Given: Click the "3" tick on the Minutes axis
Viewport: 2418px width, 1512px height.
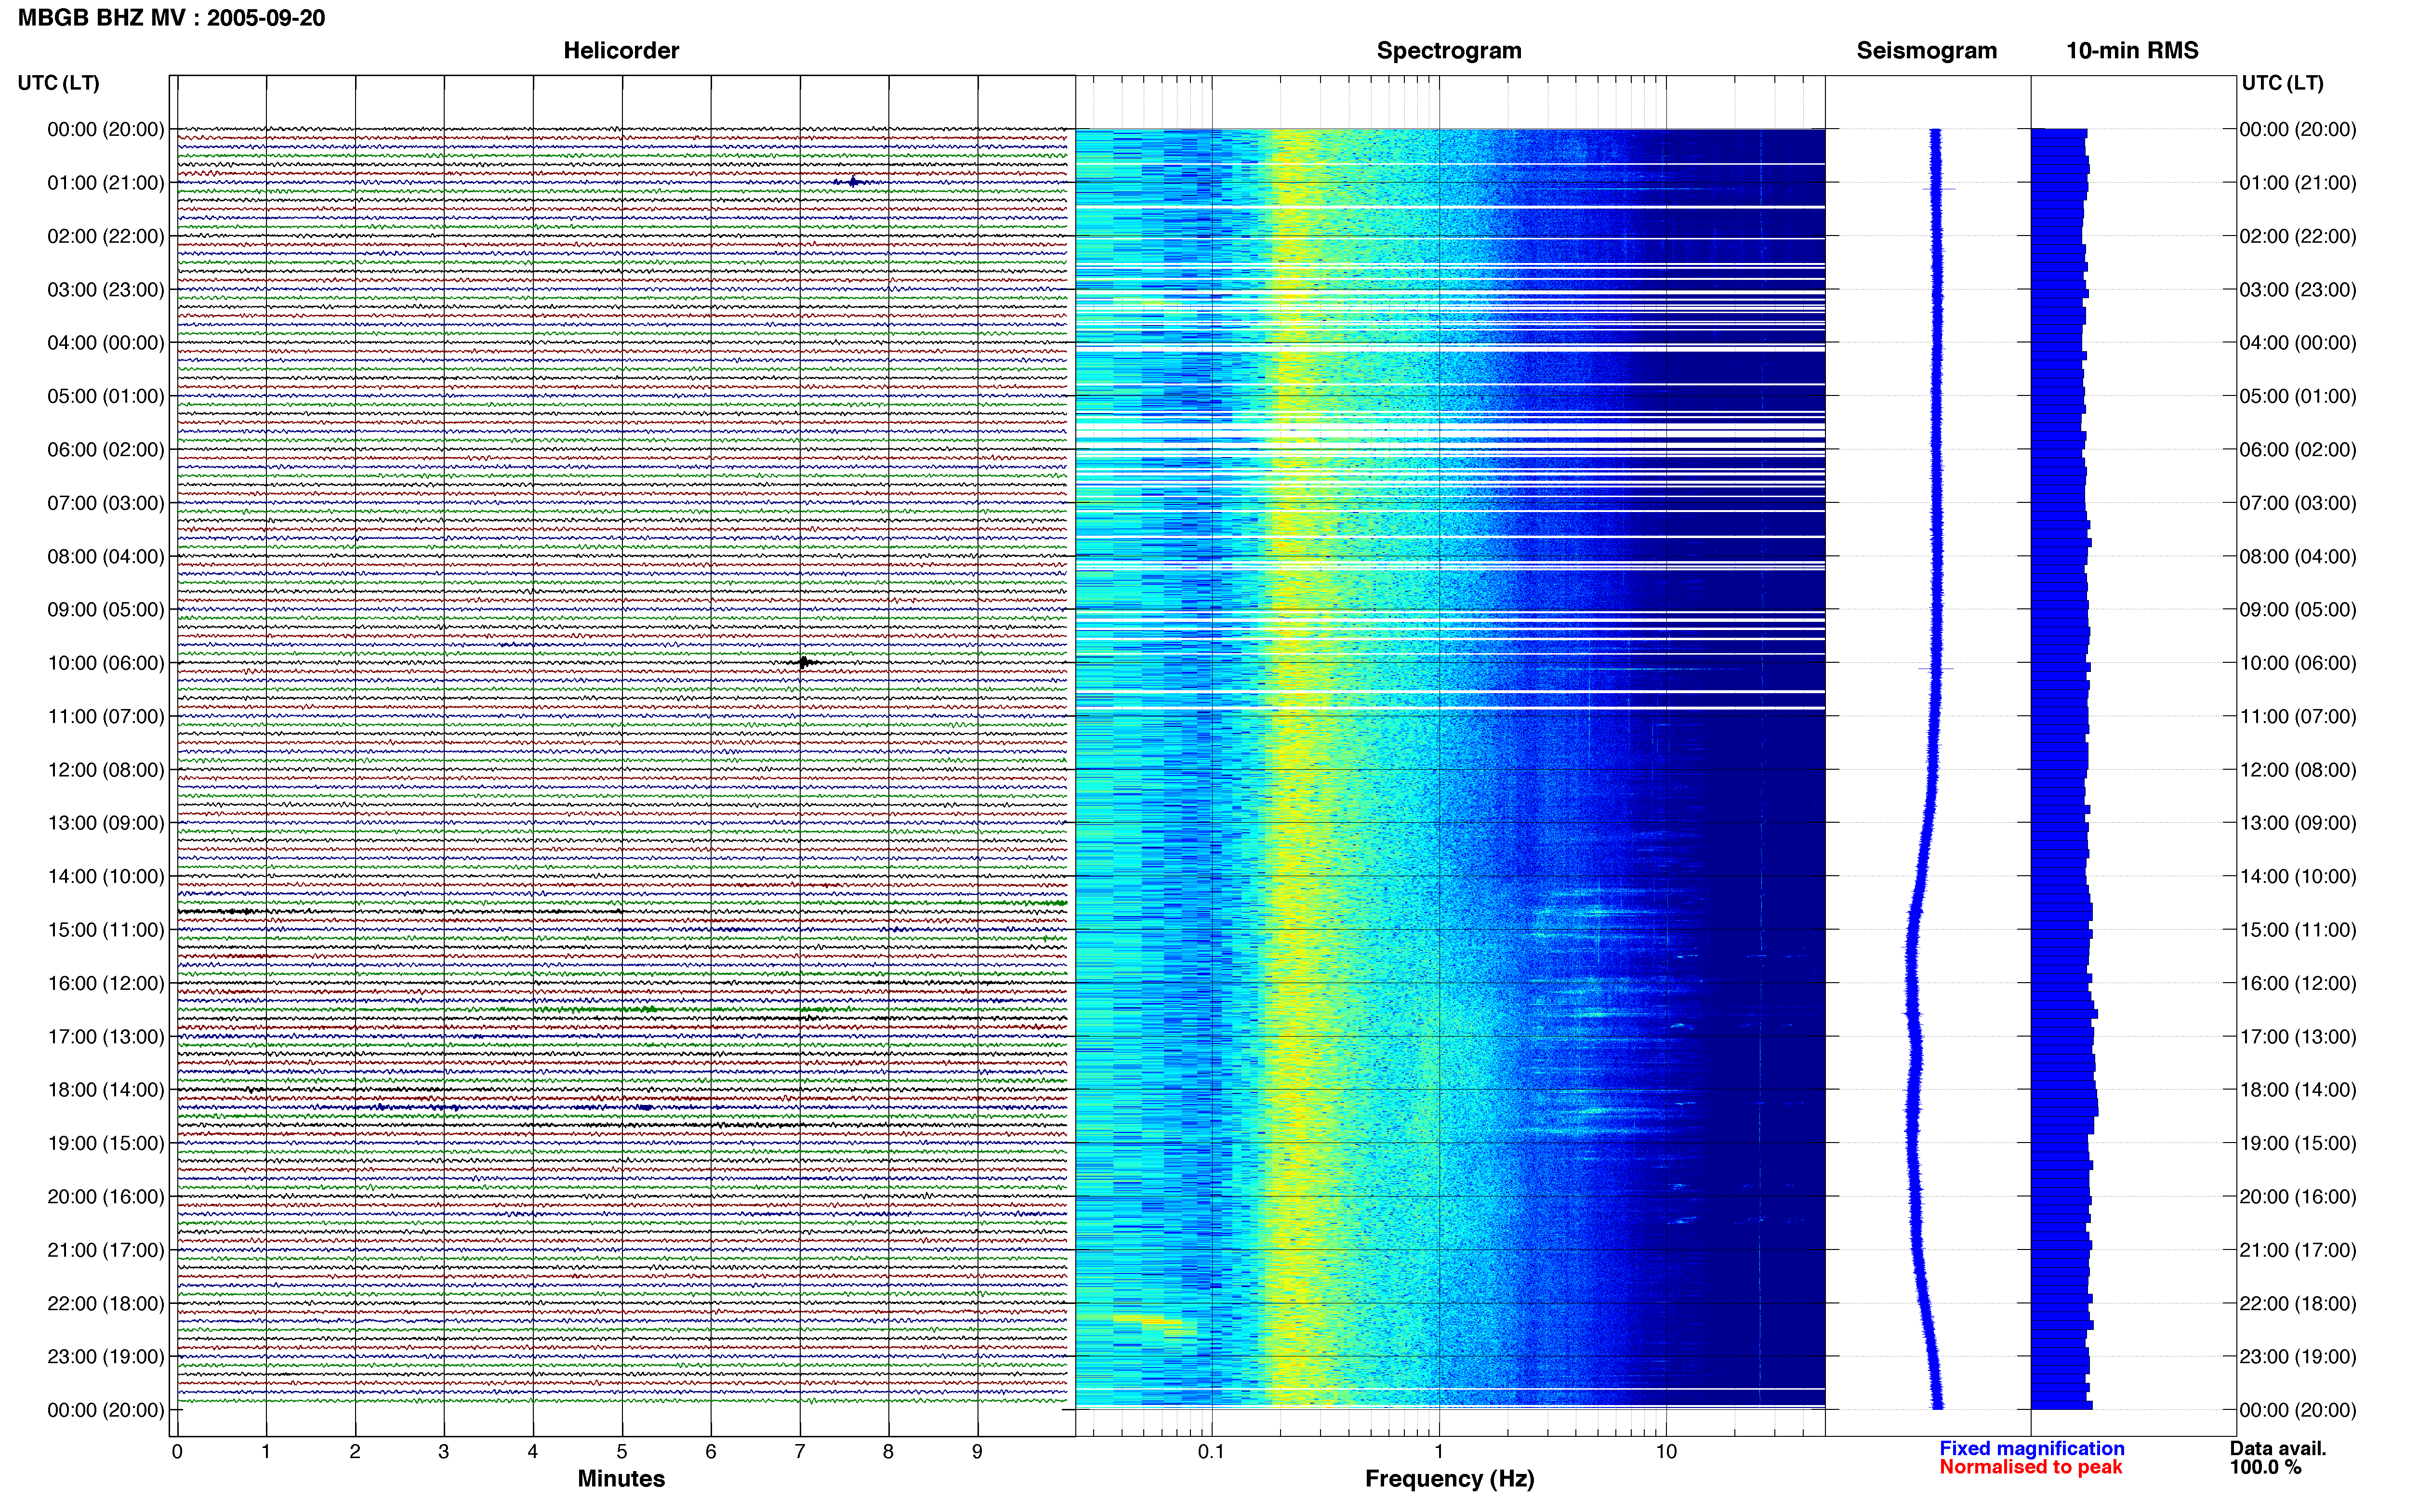Looking at the screenshot, I should click(x=444, y=1452).
